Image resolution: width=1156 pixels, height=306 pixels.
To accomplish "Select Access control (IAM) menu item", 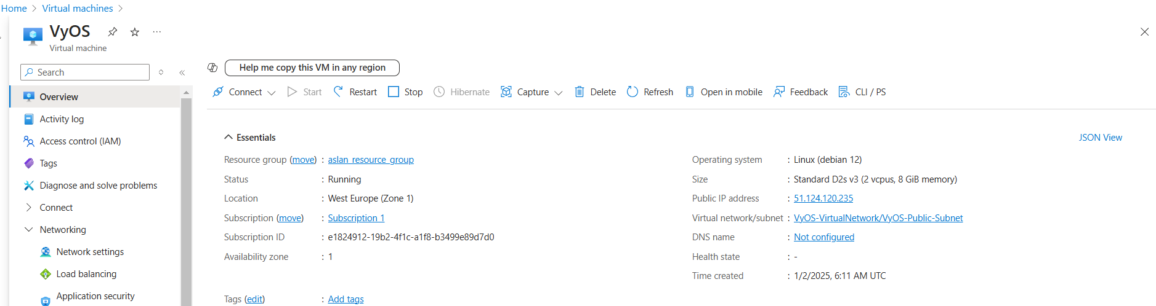I will point(80,141).
